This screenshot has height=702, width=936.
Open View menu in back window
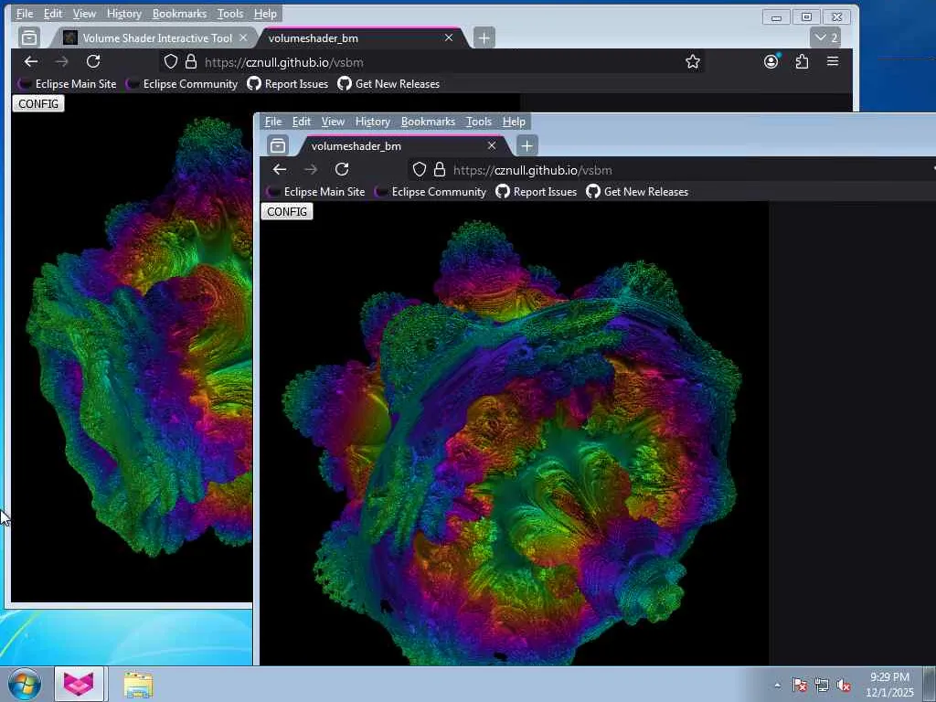pyautogui.click(x=84, y=13)
